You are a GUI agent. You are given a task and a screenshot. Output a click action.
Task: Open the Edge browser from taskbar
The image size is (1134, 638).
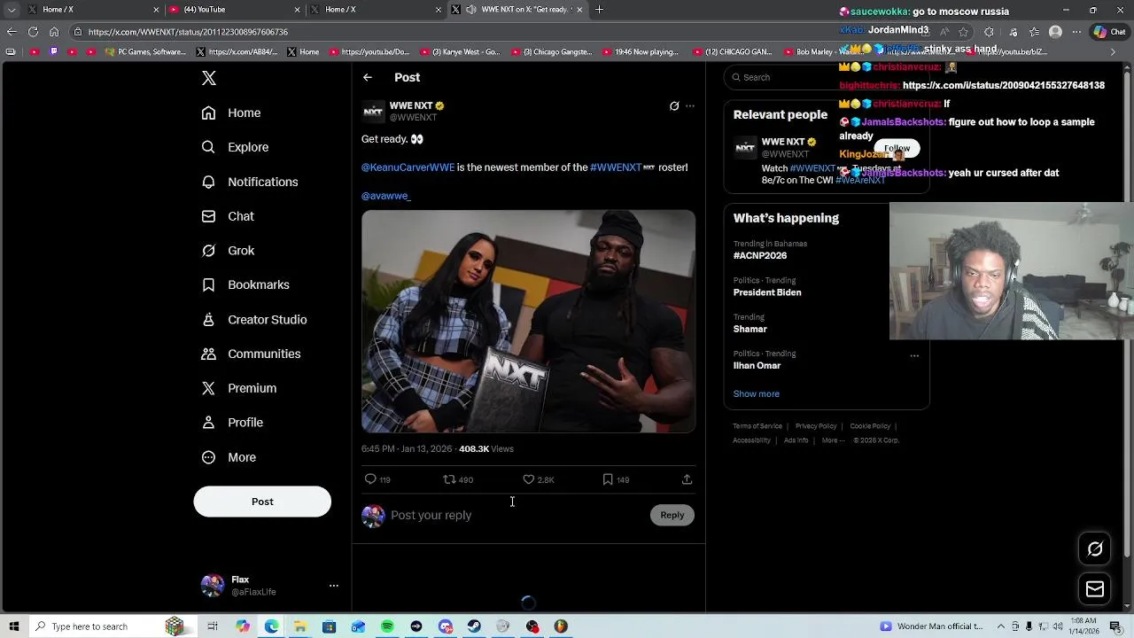[271, 626]
